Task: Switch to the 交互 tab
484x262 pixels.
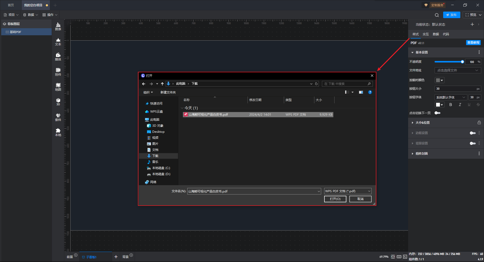Action: pyautogui.click(x=426, y=34)
